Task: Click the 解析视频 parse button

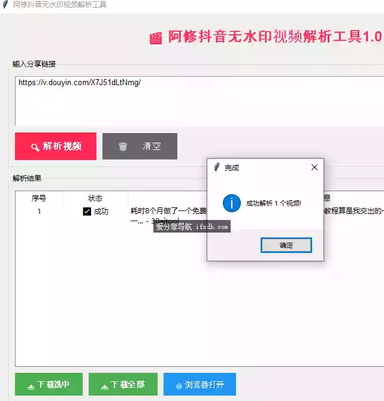Action: click(56, 146)
